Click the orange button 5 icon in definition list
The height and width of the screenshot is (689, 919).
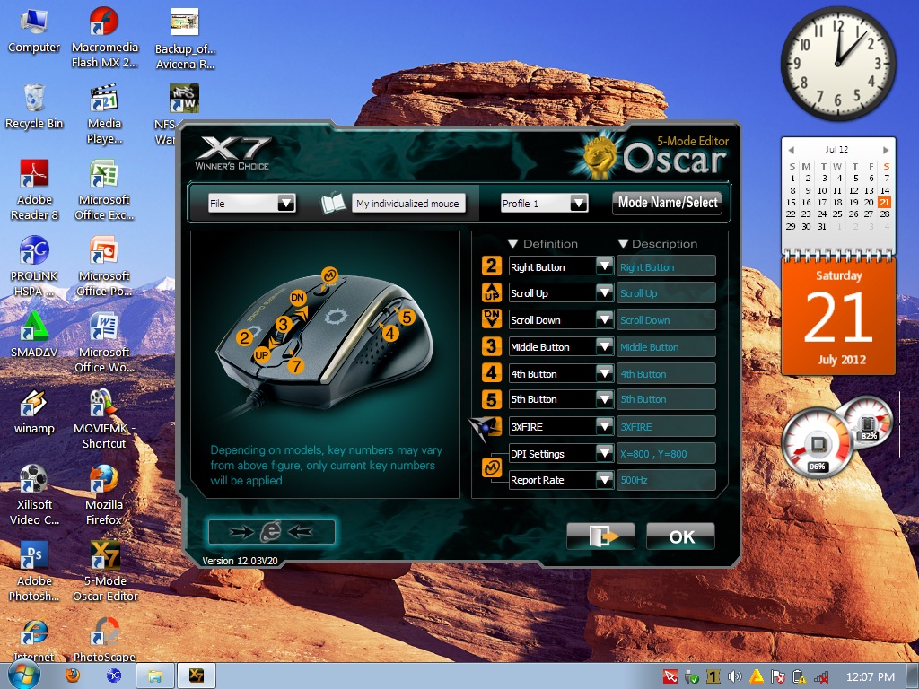[x=492, y=399]
